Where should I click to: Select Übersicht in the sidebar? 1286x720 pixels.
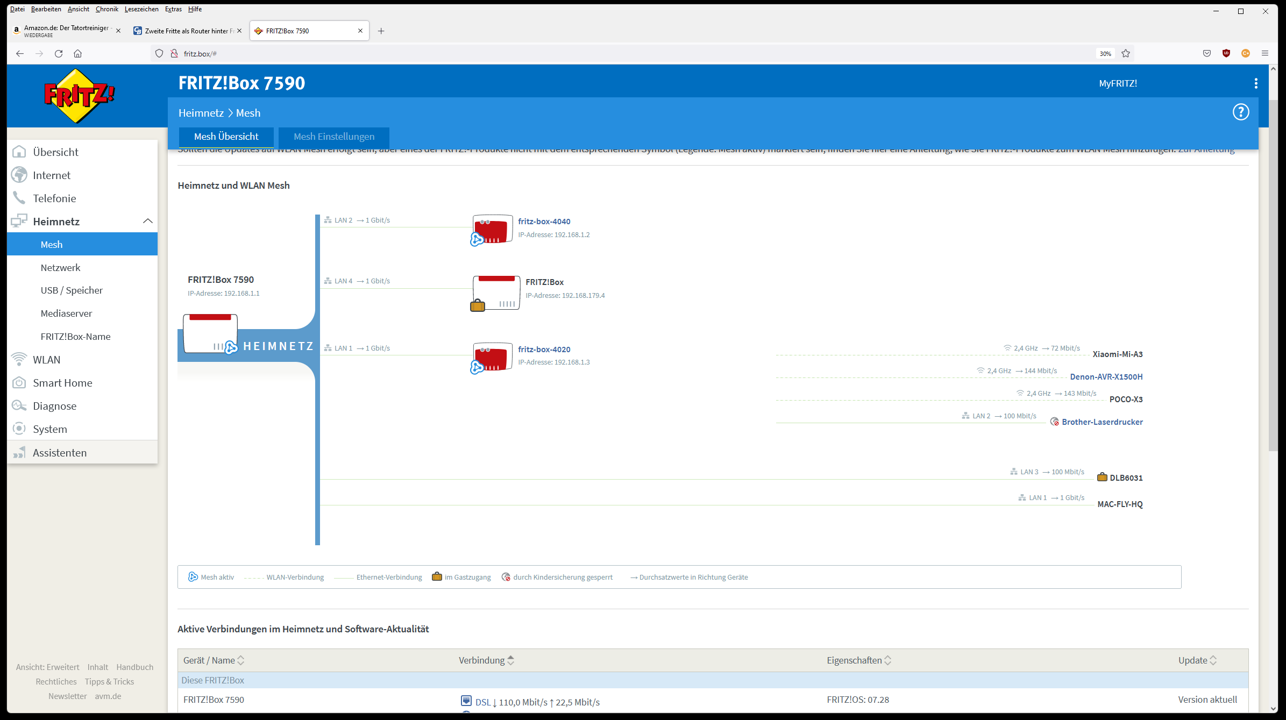coord(82,152)
